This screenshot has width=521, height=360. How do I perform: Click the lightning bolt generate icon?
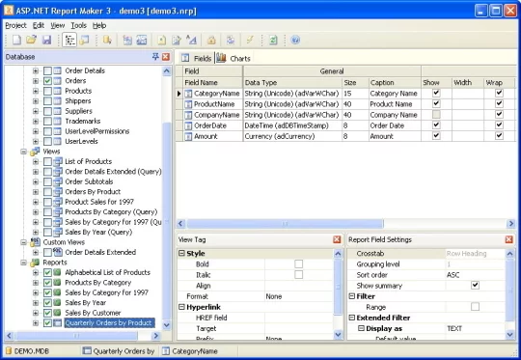[250, 40]
